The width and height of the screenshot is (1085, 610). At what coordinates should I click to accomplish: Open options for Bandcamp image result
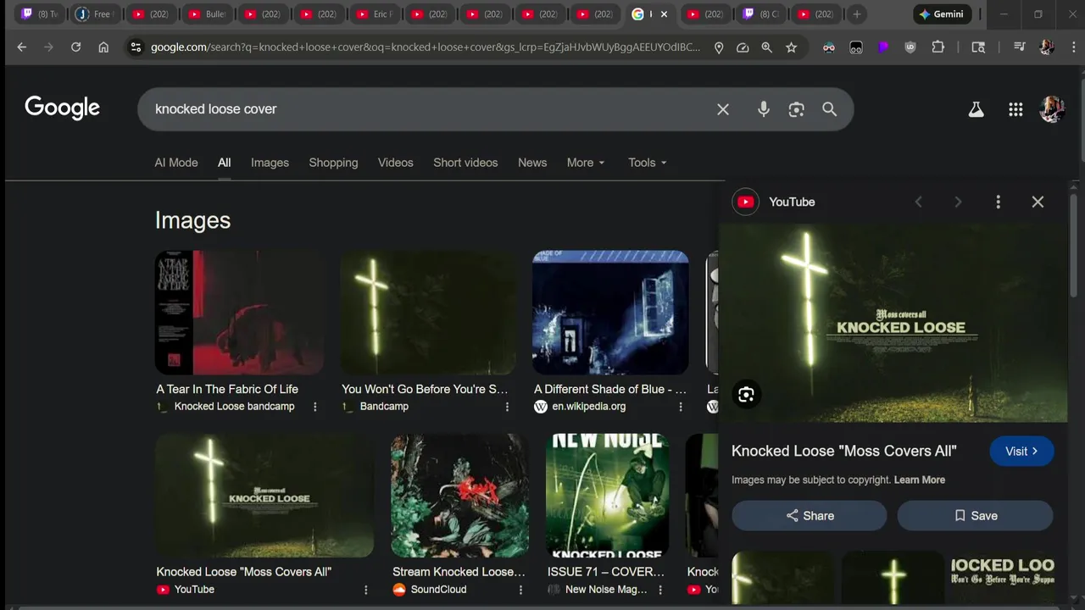pyautogui.click(x=508, y=407)
